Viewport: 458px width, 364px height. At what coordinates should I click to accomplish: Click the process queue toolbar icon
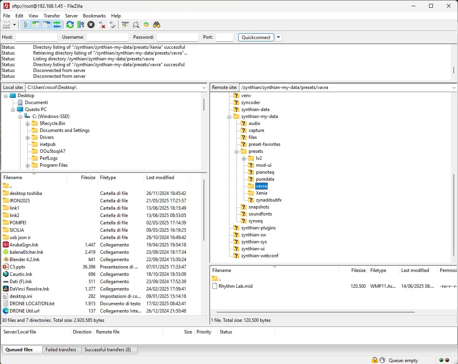point(80,25)
